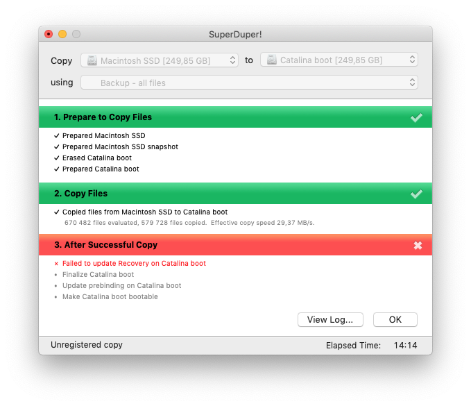Click the checkmark beside Copied files from Macintosh SSD
This screenshot has height=406, width=471.
(56, 212)
